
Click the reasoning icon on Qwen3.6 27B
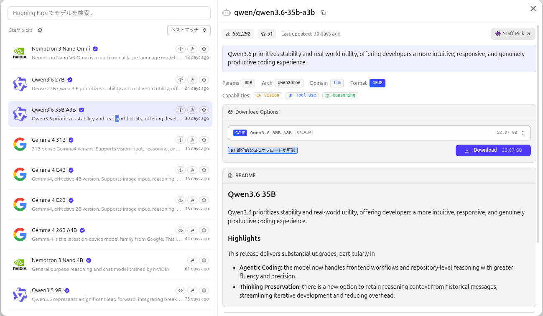tap(204, 80)
